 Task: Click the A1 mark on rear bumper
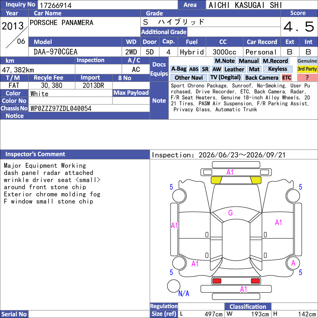coord(244,289)
